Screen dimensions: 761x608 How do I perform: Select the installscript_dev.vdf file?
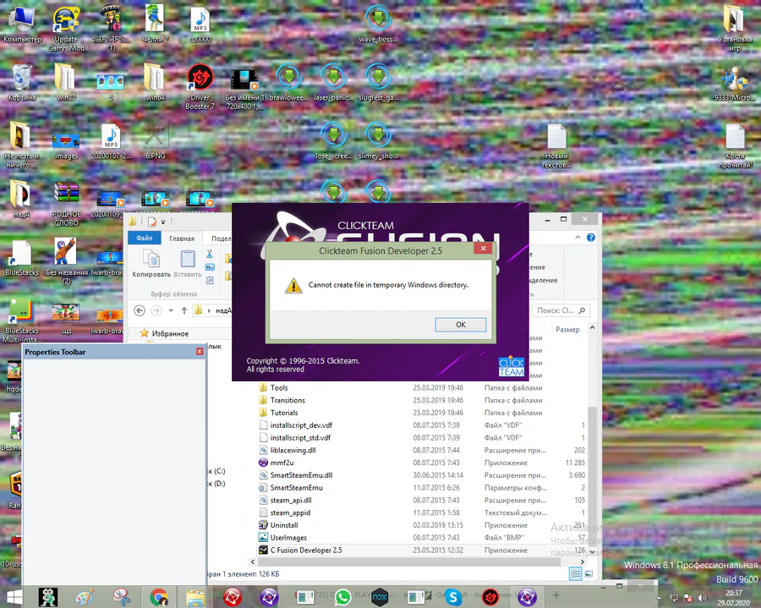pyautogui.click(x=301, y=425)
